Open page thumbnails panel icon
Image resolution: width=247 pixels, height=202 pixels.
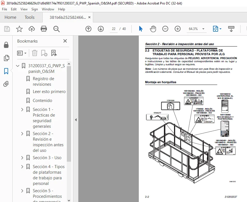[x=6, y=58]
